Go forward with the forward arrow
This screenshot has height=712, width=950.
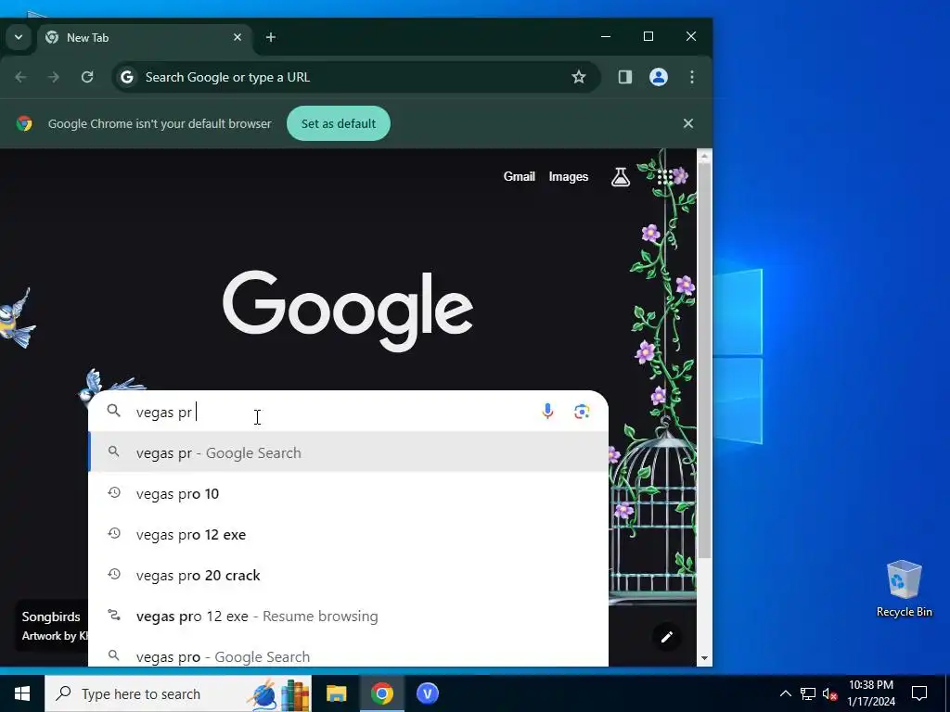[54, 77]
